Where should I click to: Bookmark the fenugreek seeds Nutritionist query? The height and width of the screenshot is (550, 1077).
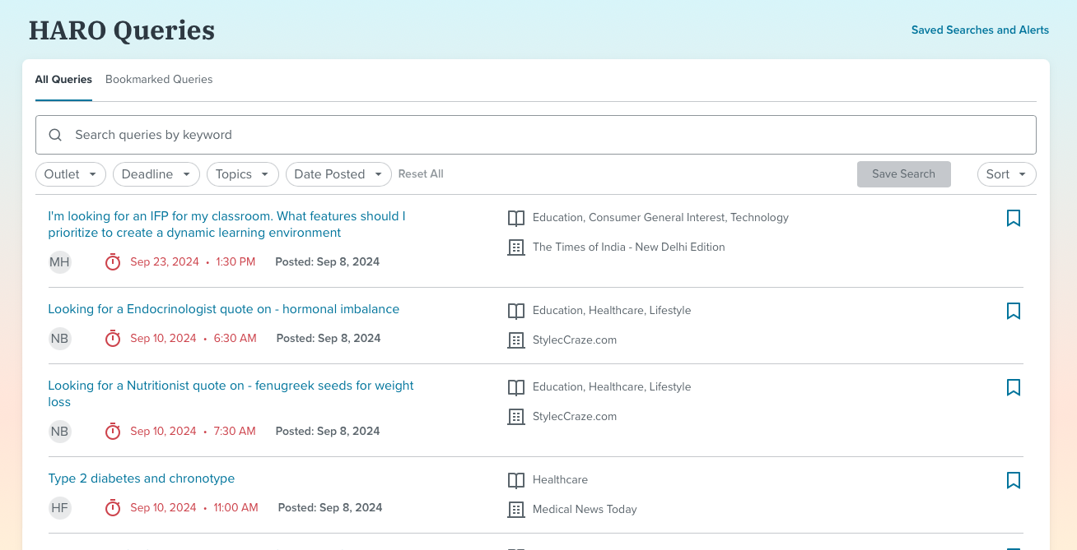(1014, 387)
